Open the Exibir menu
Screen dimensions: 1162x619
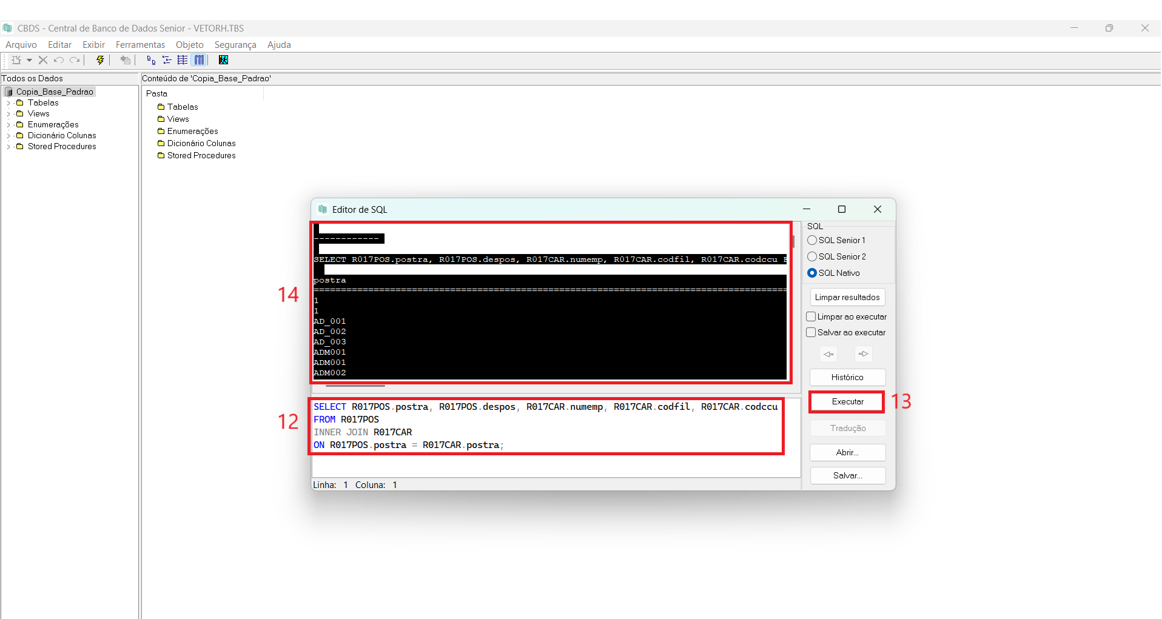94,45
